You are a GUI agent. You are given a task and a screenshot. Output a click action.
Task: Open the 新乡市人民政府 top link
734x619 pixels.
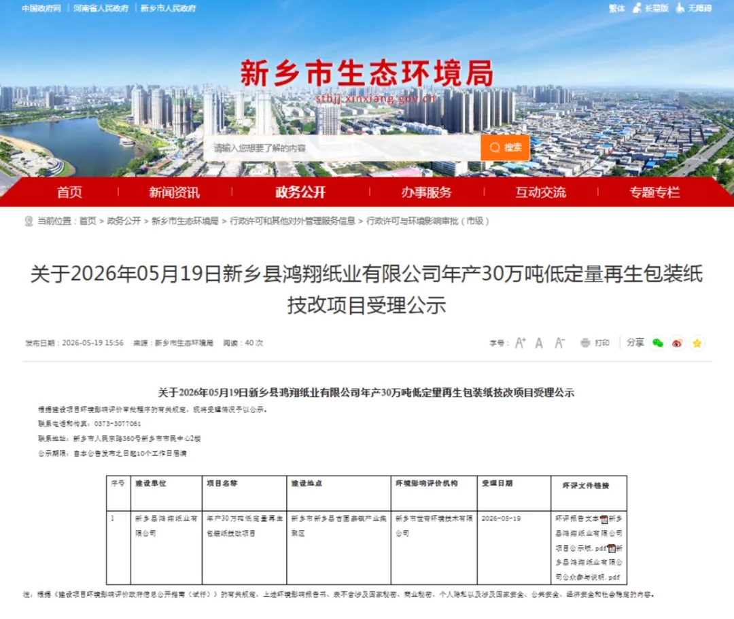click(168, 8)
